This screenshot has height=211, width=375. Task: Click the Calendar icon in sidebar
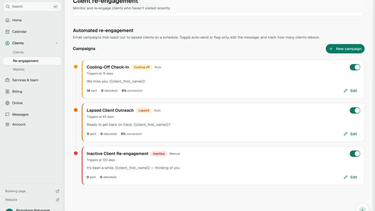tap(7, 32)
